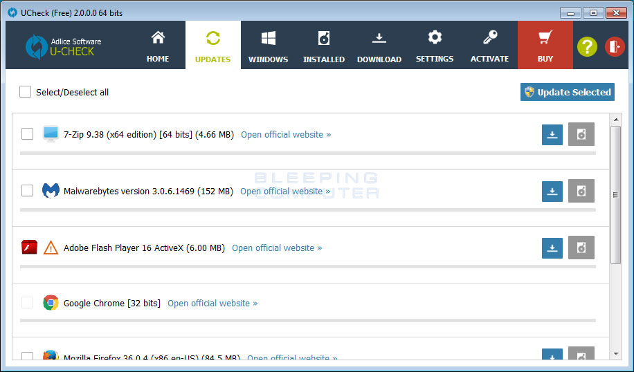Image resolution: width=634 pixels, height=372 pixels.
Task: Open help via question mark icon
Action: click(x=587, y=46)
